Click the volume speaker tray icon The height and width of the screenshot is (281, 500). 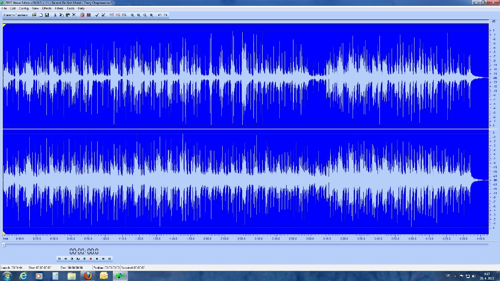474,276
